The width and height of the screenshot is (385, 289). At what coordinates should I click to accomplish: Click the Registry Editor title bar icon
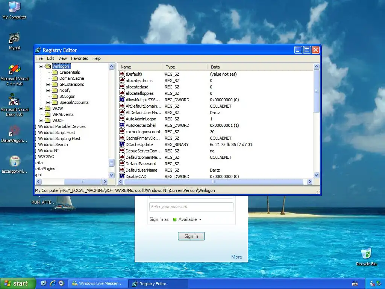38,50
